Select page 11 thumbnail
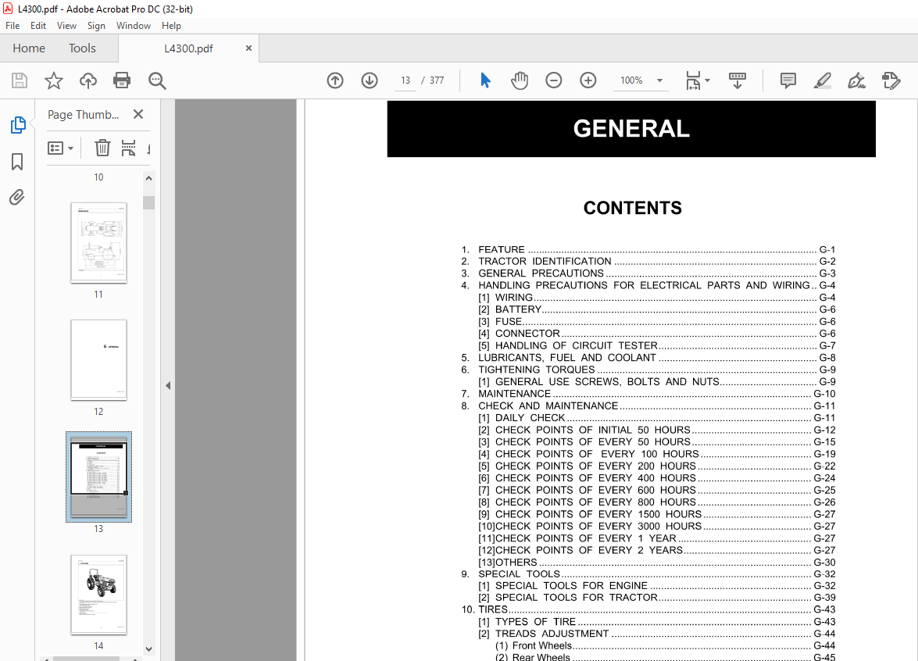Screen dimensions: 918x661 (x=98, y=242)
